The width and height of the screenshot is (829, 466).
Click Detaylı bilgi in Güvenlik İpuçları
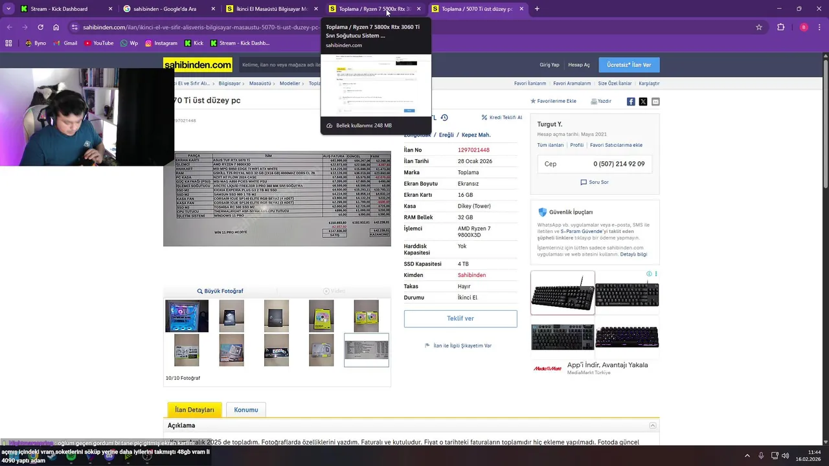(x=633, y=254)
